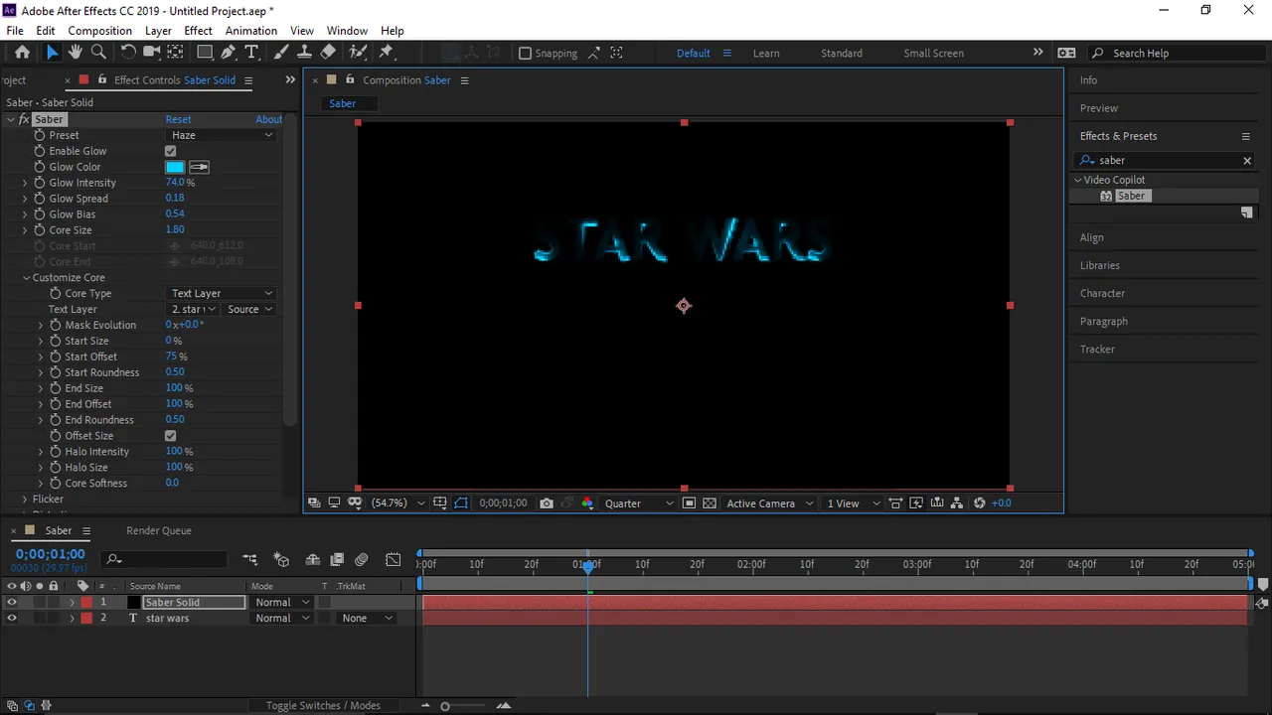Select the Rectangle shape tool
The height and width of the screenshot is (715, 1272).
tap(205, 53)
